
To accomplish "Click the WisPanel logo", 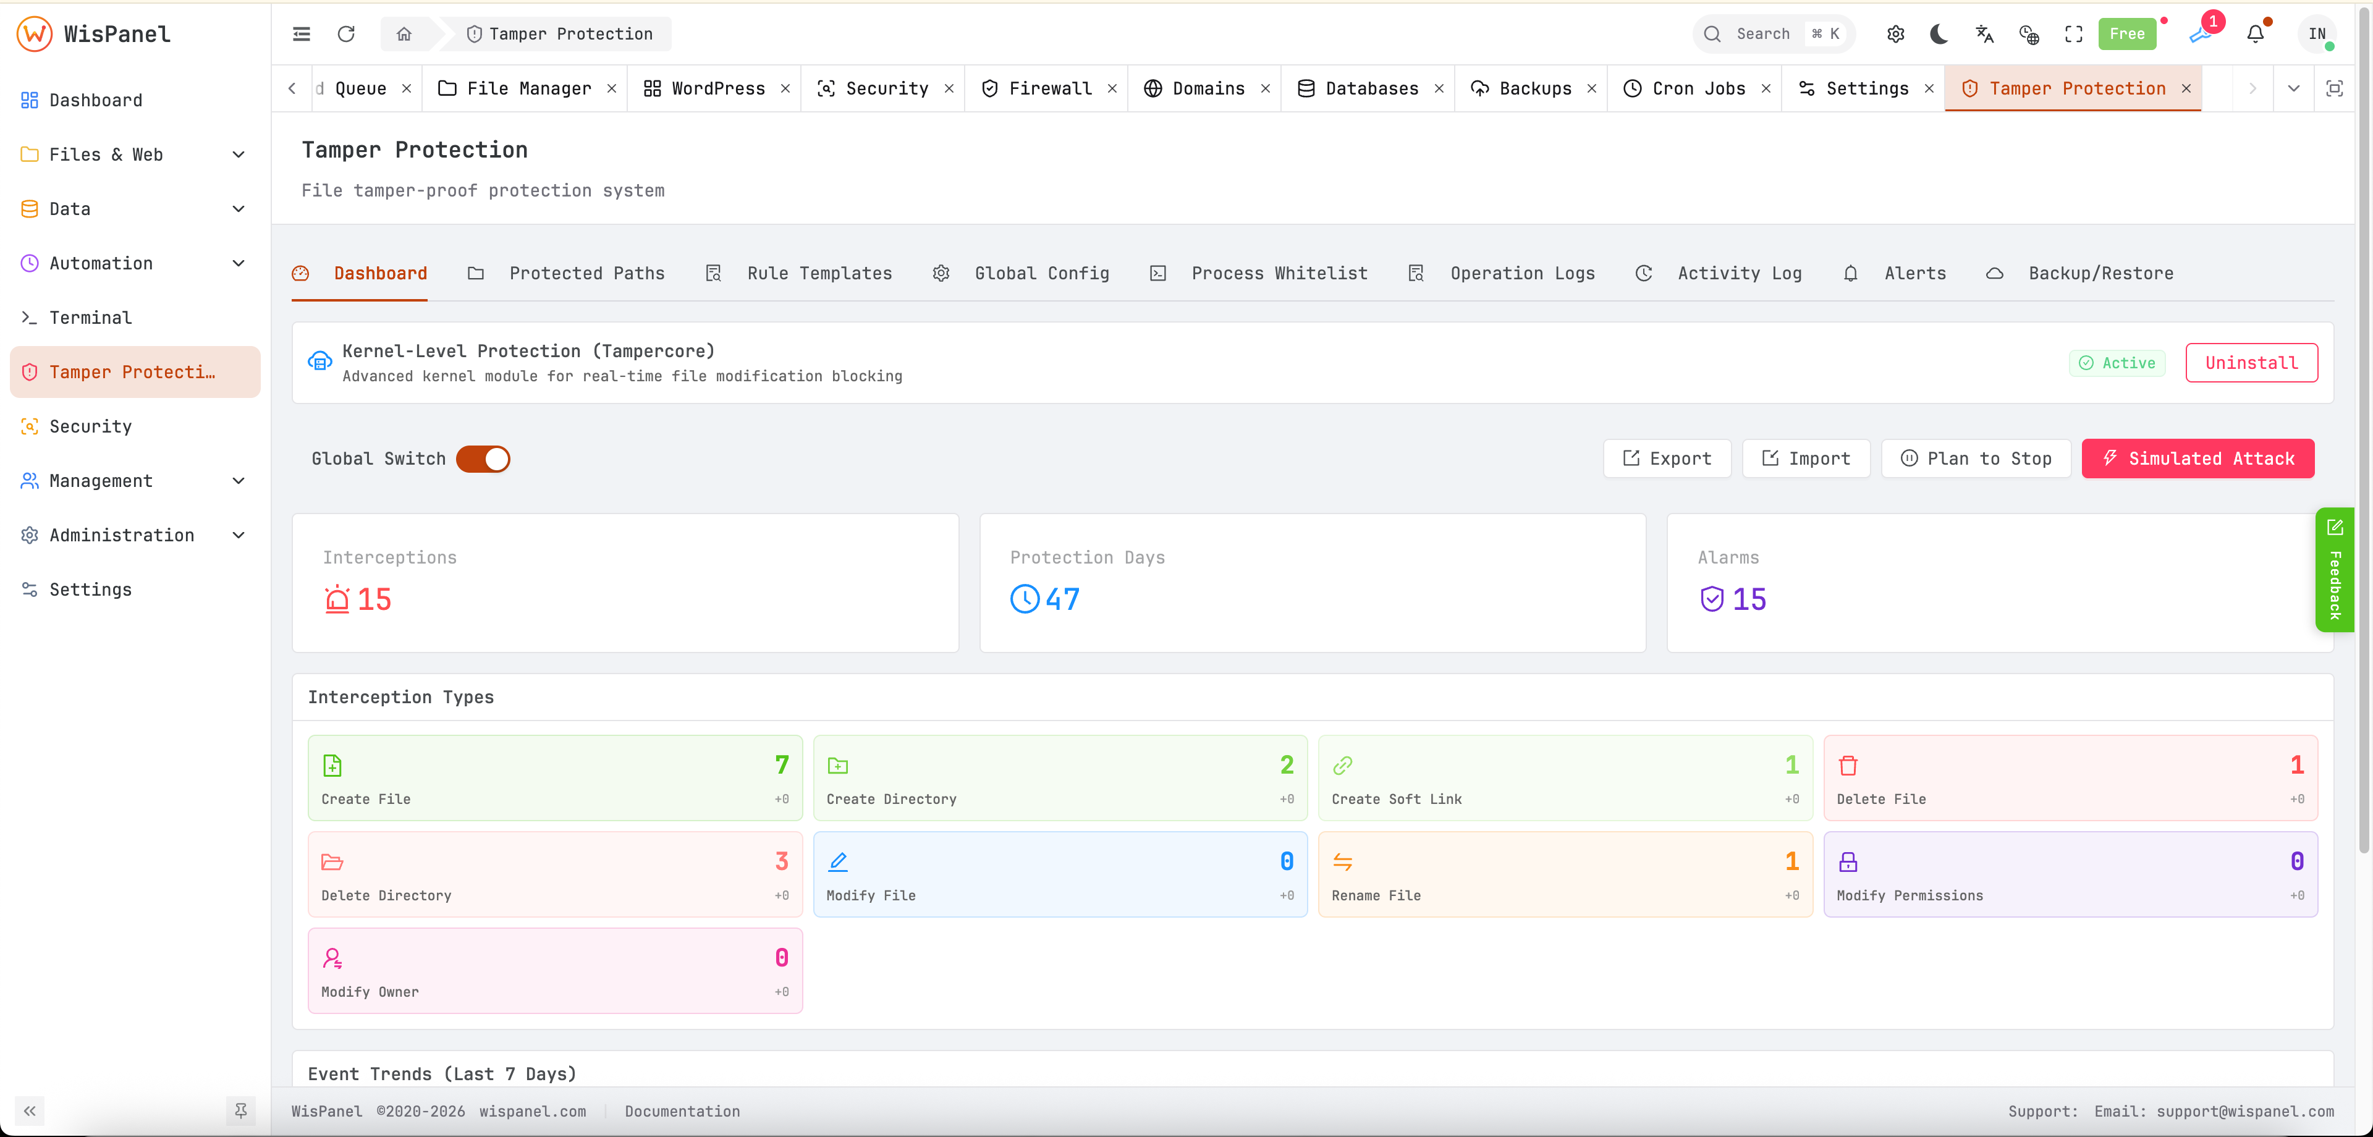I will 94,34.
